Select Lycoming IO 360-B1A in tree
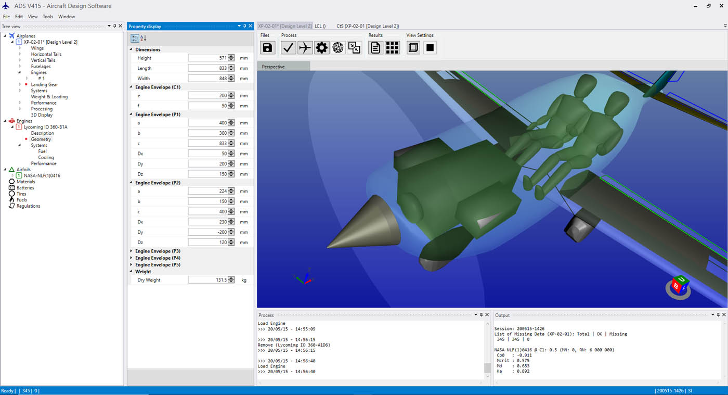The image size is (728, 395). [46, 127]
